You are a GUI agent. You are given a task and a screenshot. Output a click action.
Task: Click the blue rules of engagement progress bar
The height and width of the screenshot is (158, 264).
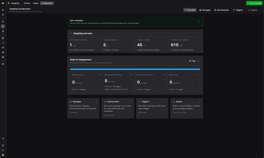point(135,69)
